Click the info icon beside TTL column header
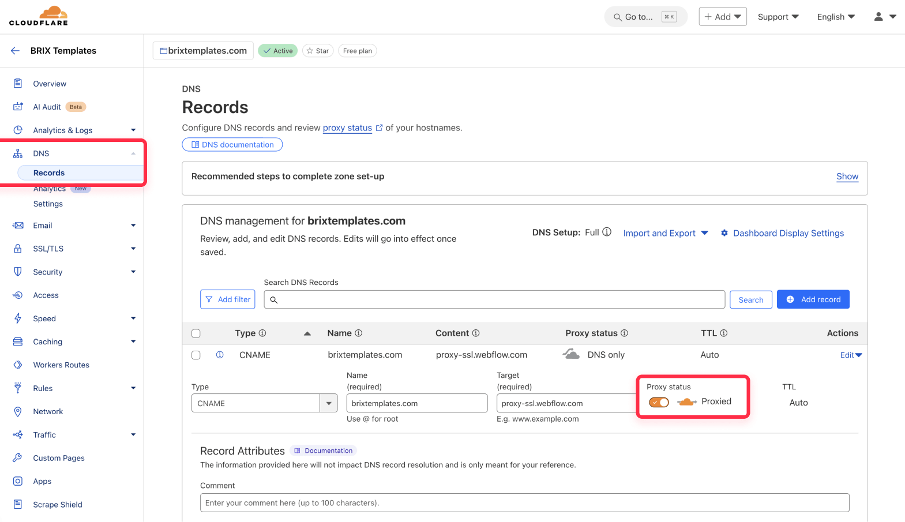The height and width of the screenshot is (522, 905). pos(724,333)
